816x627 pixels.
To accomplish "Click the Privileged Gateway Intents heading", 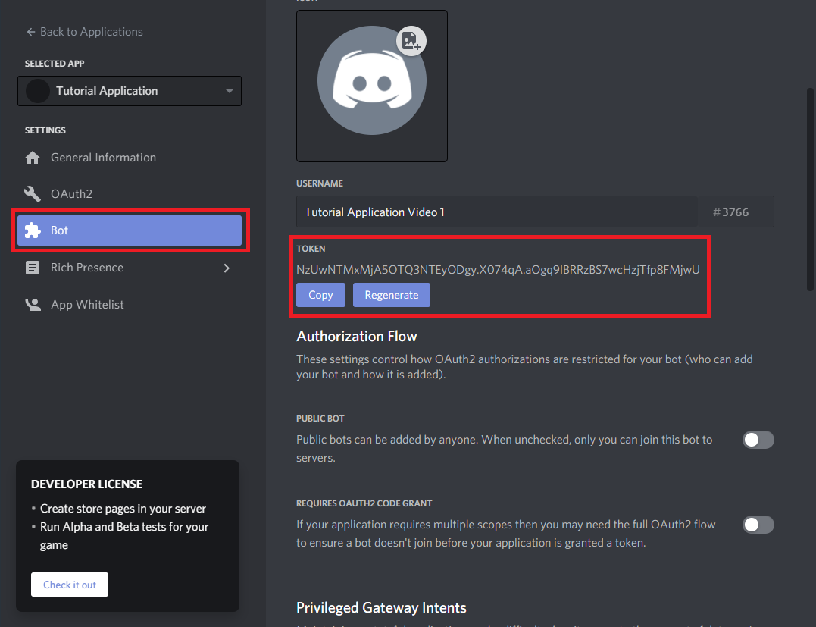I will click(x=381, y=608).
